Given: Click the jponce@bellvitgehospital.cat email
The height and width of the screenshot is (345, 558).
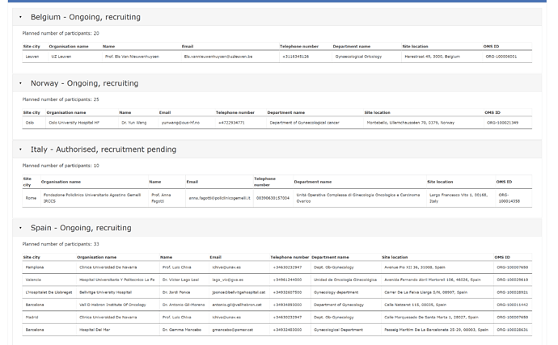Looking at the screenshot, I should (235, 292).
